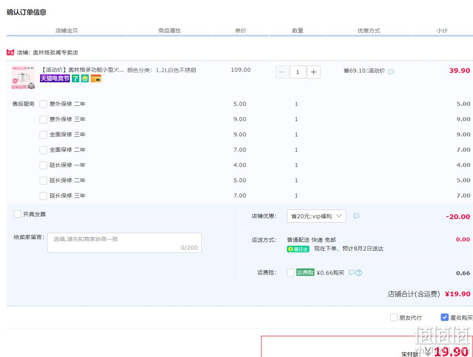This screenshot has height=357, width=473.
Task: Check 全面保修 三年 warranty option
Action: [x=44, y=135]
